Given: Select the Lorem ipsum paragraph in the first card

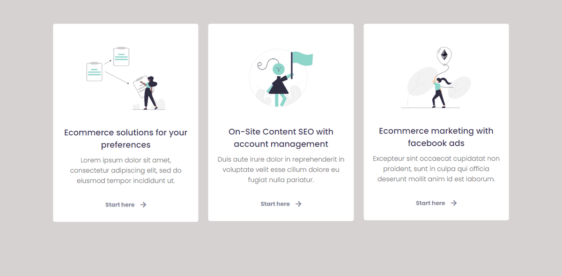Looking at the screenshot, I should tap(126, 170).
